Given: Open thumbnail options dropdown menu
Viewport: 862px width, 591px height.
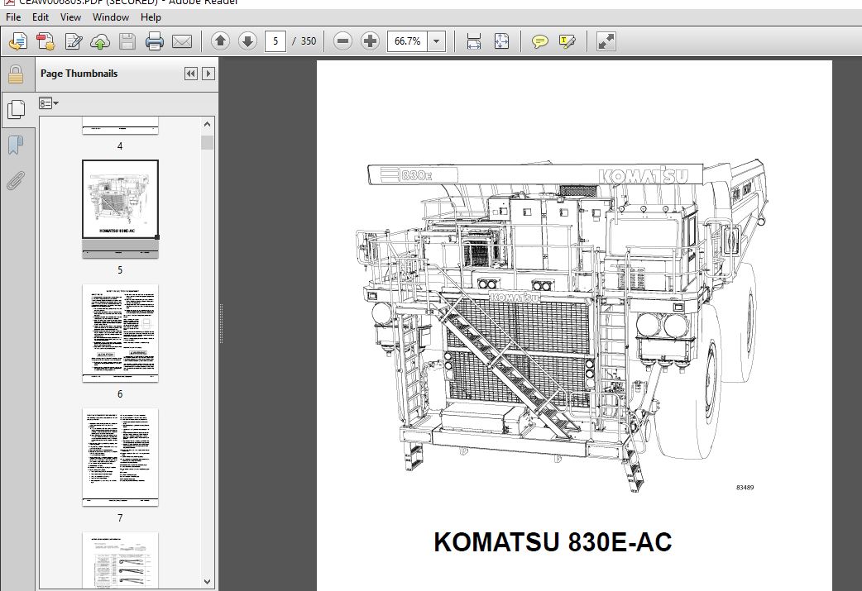Looking at the screenshot, I should (x=49, y=103).
